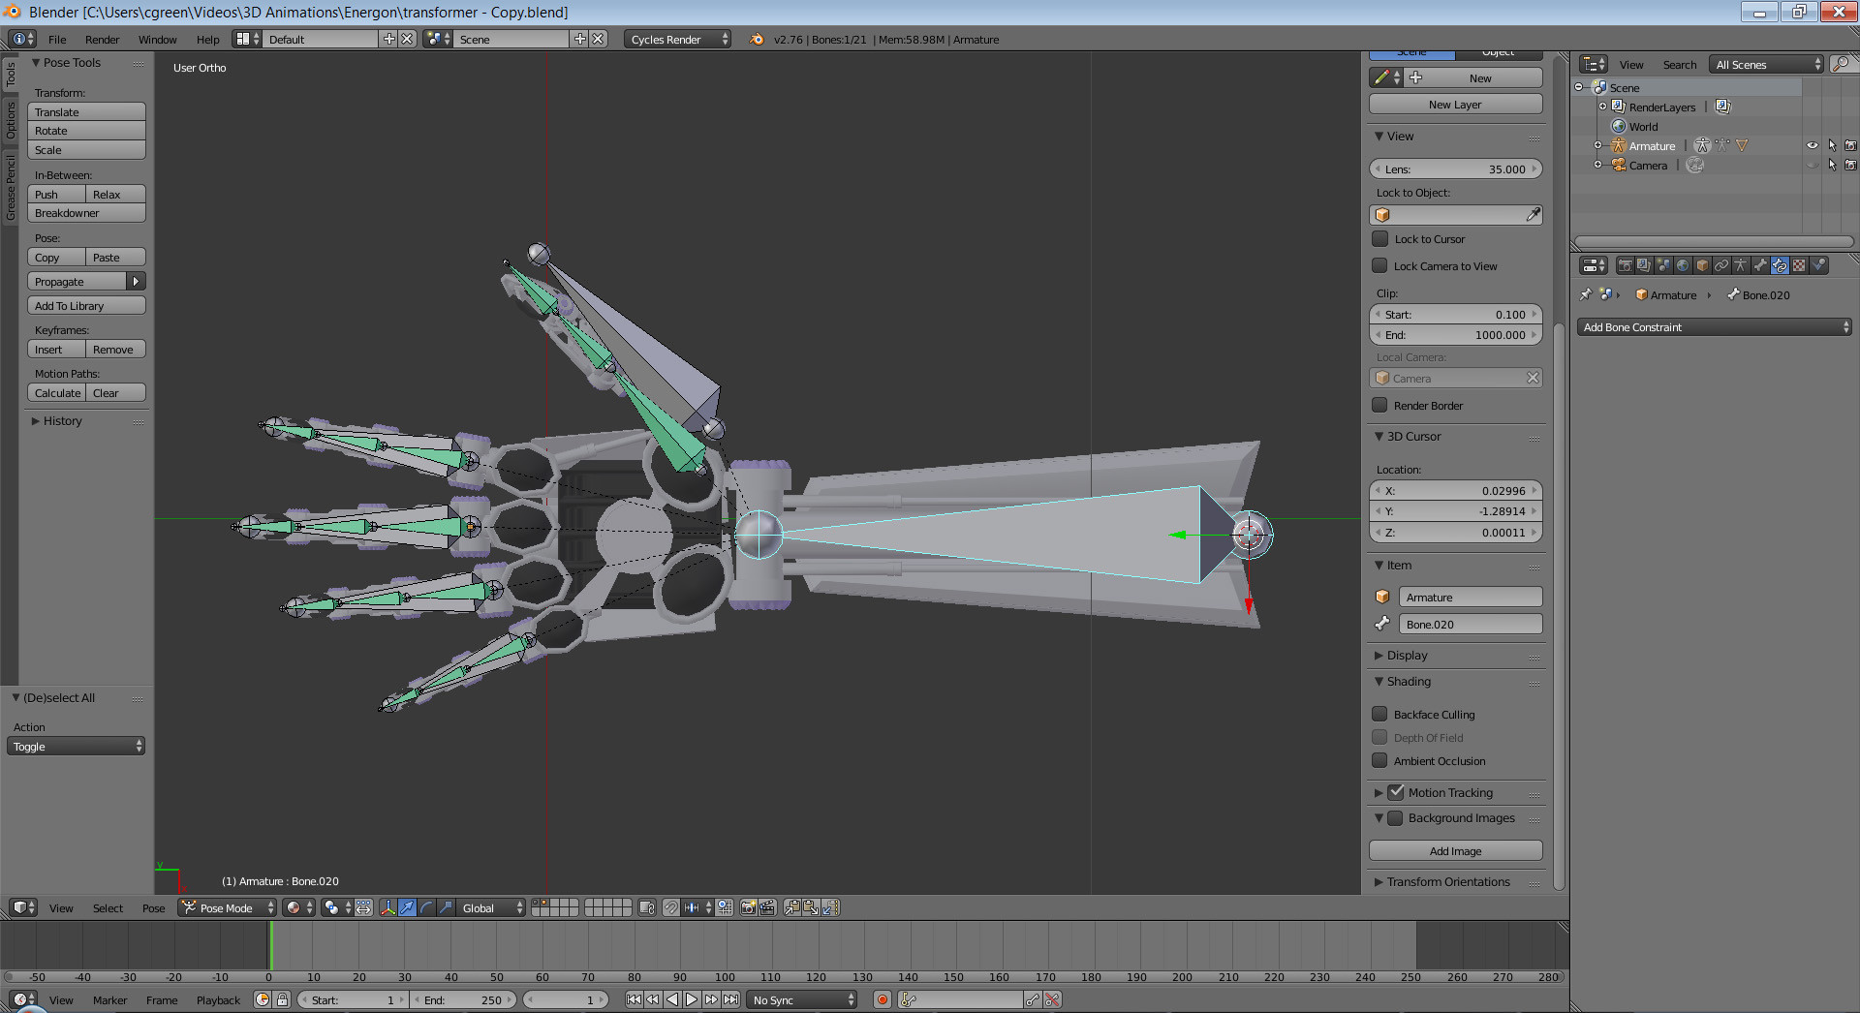Expand the History panel in Pose Tools
Viewport: 1860px width, 1013px height.
point(61,420)
